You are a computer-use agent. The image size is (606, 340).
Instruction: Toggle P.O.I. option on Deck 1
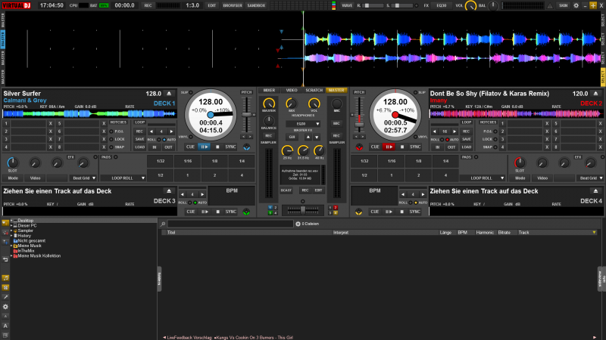111,131
